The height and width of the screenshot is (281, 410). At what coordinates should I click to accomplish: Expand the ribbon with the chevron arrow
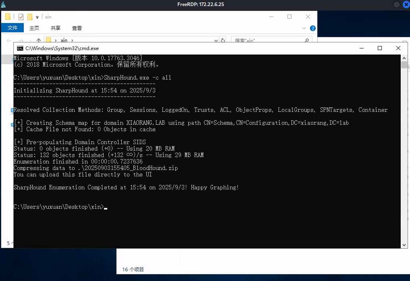click(305, 28)
